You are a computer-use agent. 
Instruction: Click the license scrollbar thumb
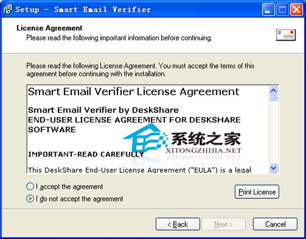tap(273, 98)
